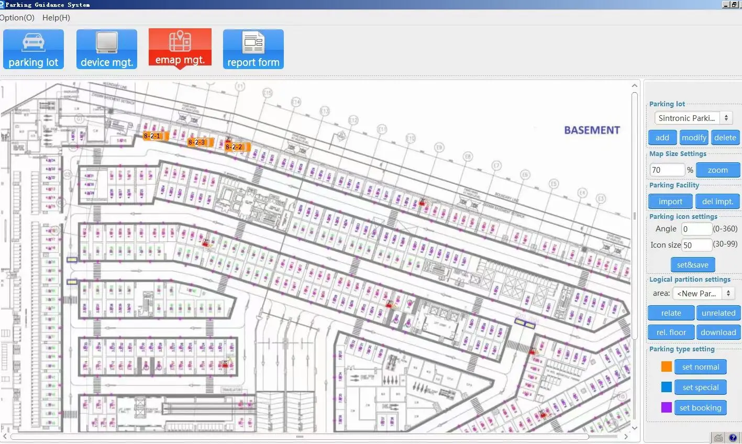Click the keyboard icon in the status bar

tap(718, 437)
